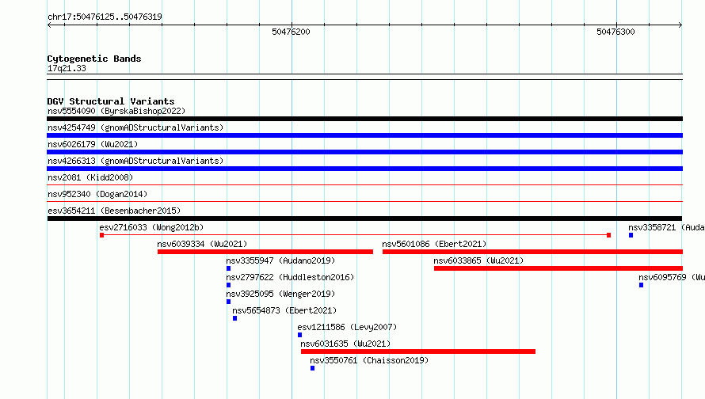Open the nsv2797622 (Huddleston2016) label
705x399 pixels.
290,277
